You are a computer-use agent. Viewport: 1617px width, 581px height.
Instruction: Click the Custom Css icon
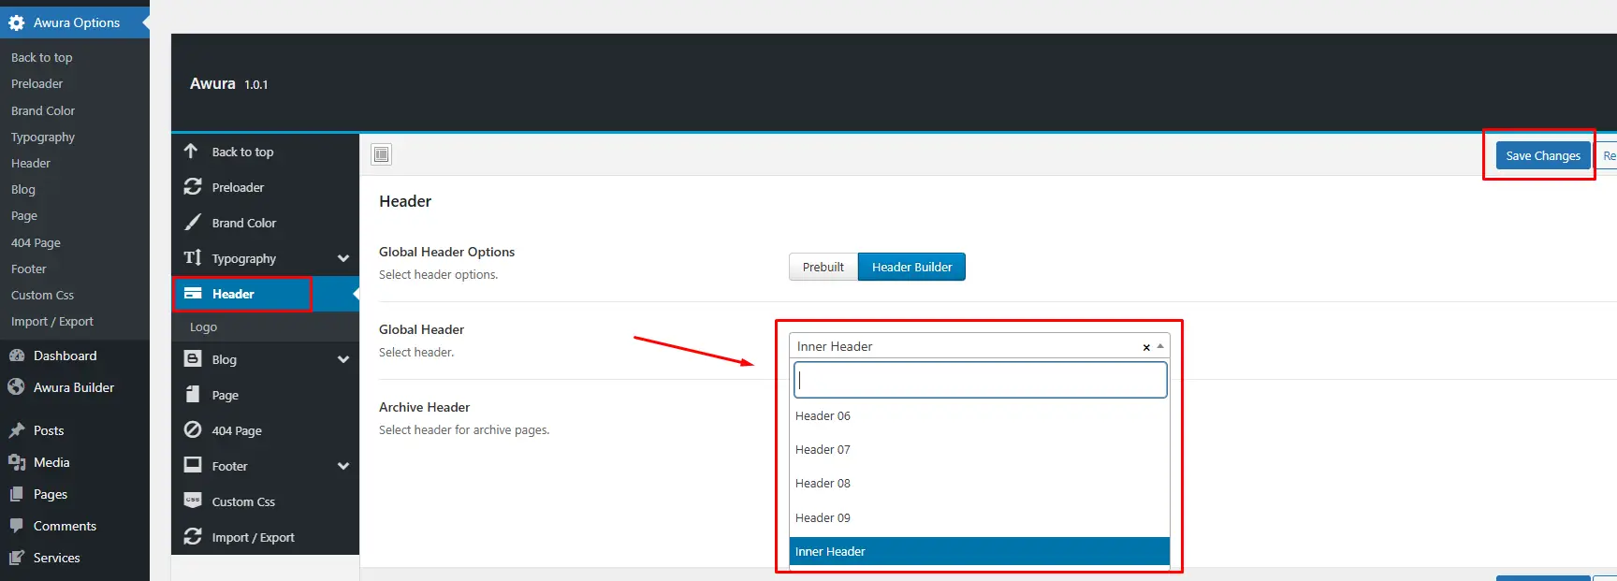point(193,500)
